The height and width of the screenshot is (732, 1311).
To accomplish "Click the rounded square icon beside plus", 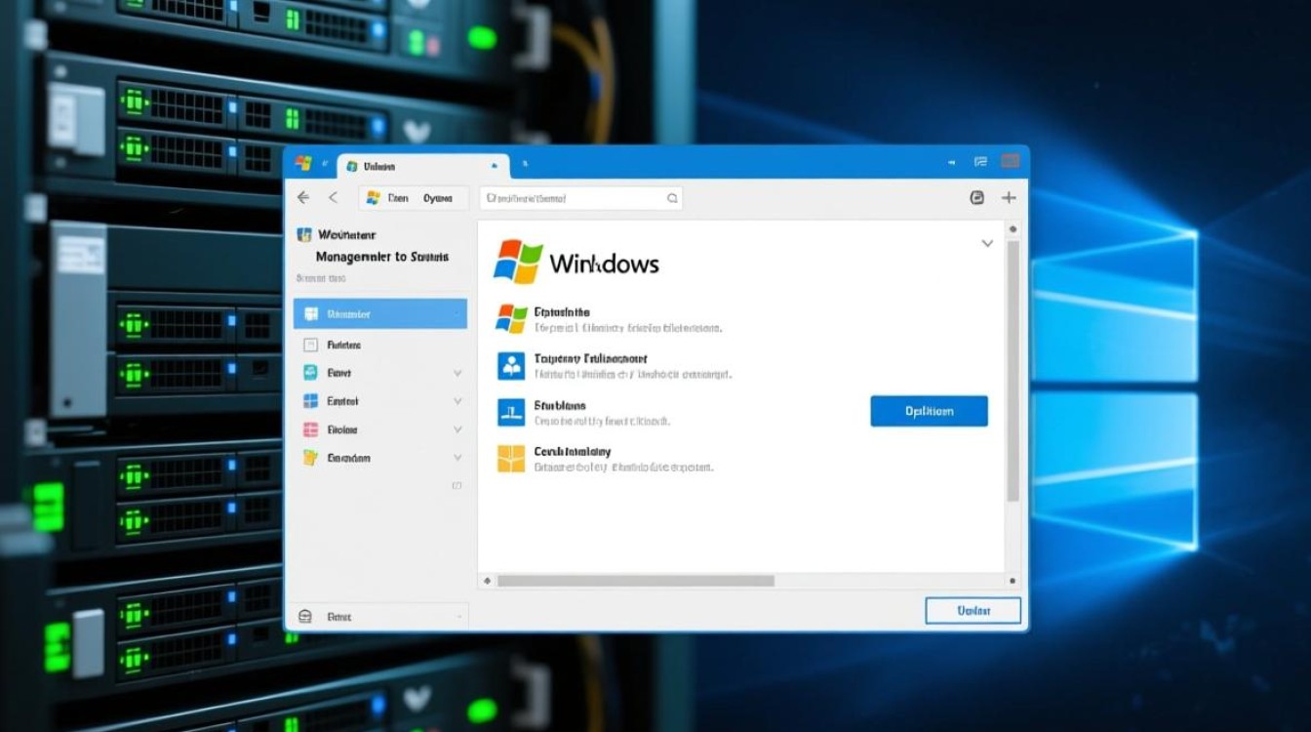I will [977, 198].
